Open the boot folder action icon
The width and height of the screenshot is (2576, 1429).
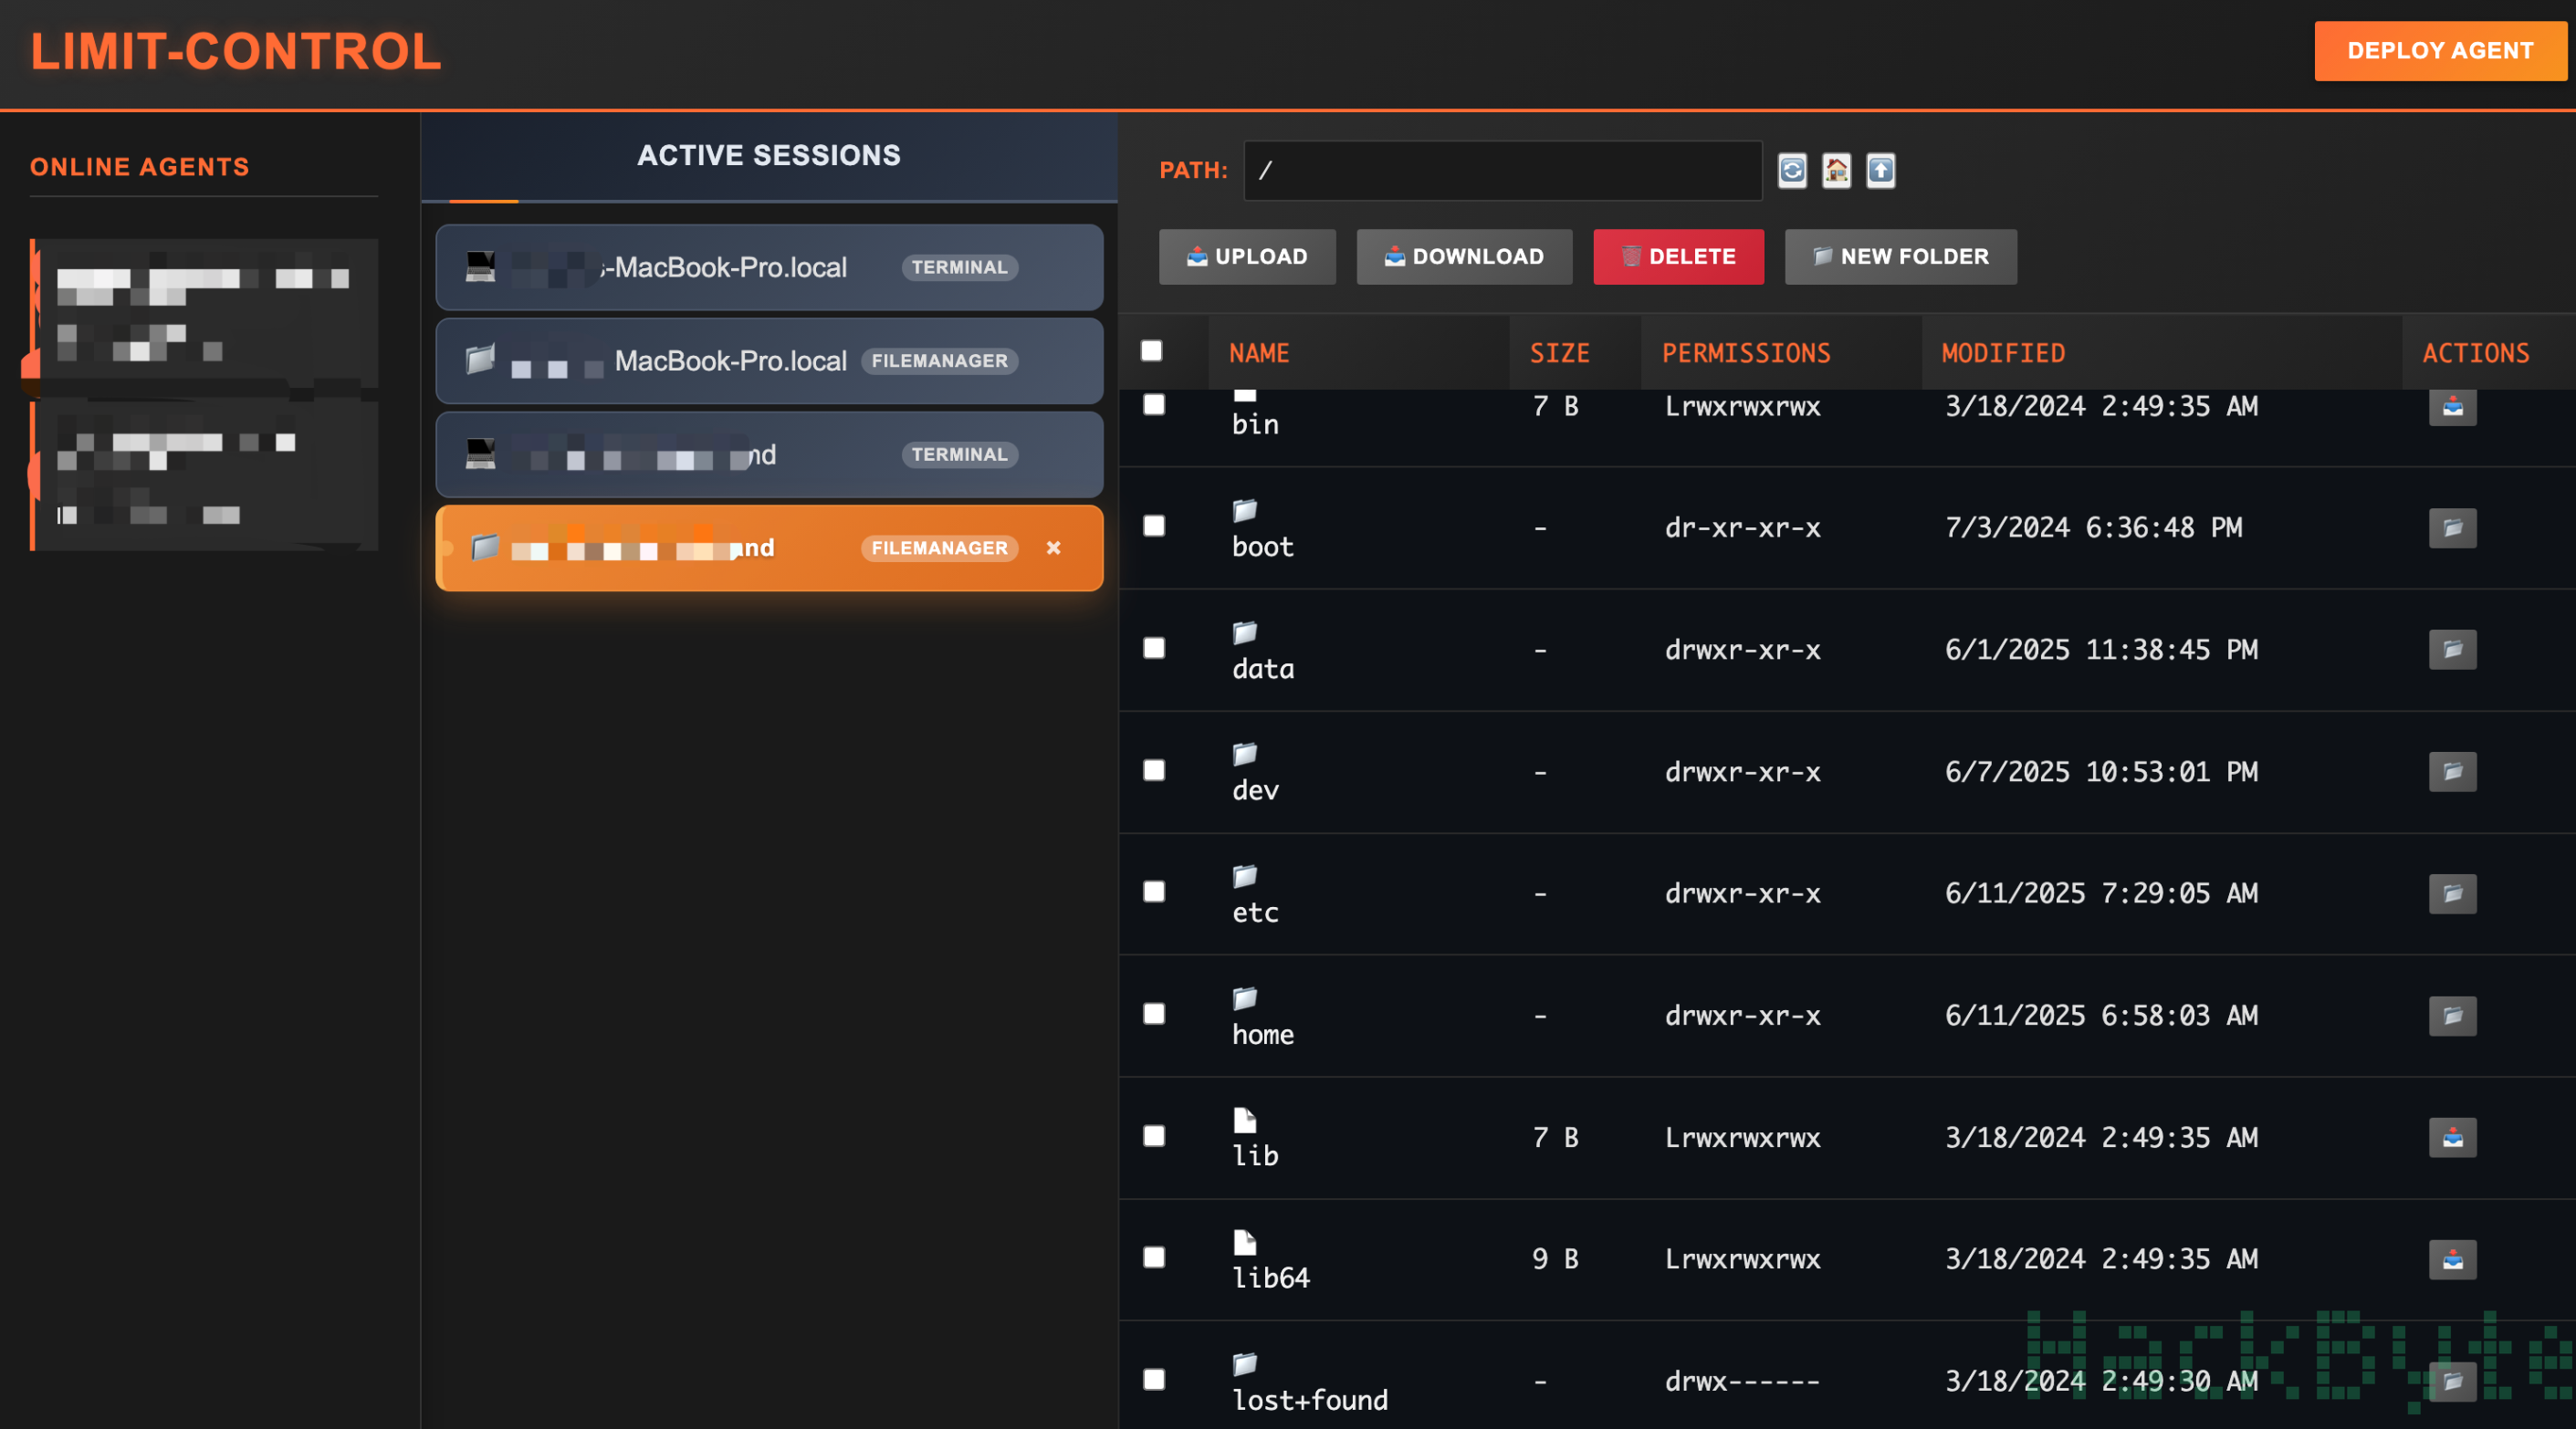2452,528
